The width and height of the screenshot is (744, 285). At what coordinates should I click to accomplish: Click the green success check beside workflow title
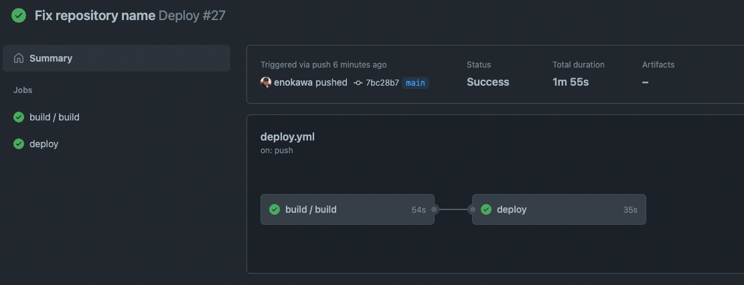(19, 15)
